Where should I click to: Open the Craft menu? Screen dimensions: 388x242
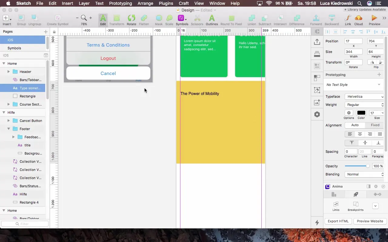pos(184,3)
